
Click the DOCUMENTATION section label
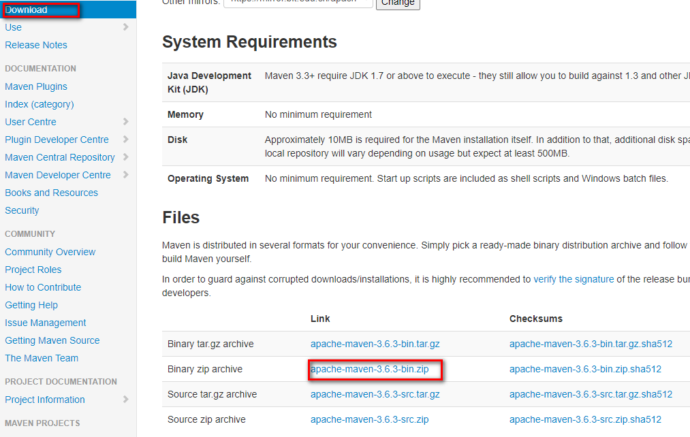(x=40, y=69)
